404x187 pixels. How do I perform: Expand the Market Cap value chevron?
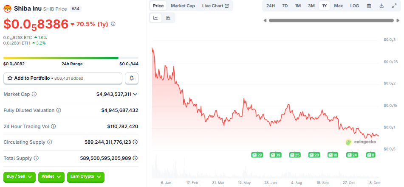pyautogui.click(x=135, y=95)
